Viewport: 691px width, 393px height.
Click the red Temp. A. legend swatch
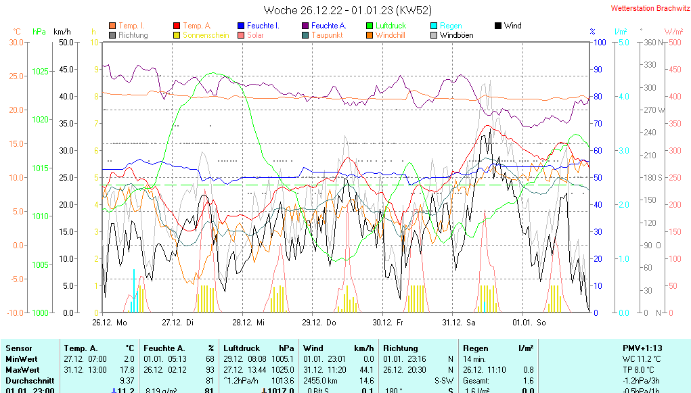[177, 26]
